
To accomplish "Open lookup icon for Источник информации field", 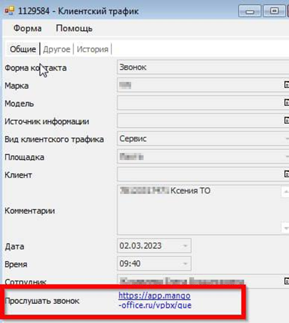I will [286, 121].
